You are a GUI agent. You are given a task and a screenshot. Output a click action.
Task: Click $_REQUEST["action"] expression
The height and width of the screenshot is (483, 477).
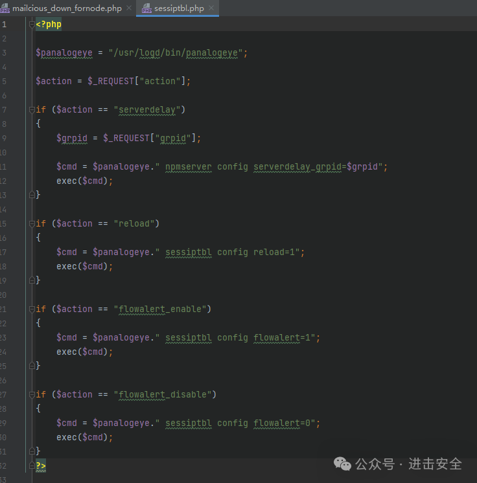[137, 82]
